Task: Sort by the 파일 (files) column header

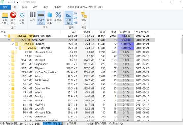Action: 100,32
